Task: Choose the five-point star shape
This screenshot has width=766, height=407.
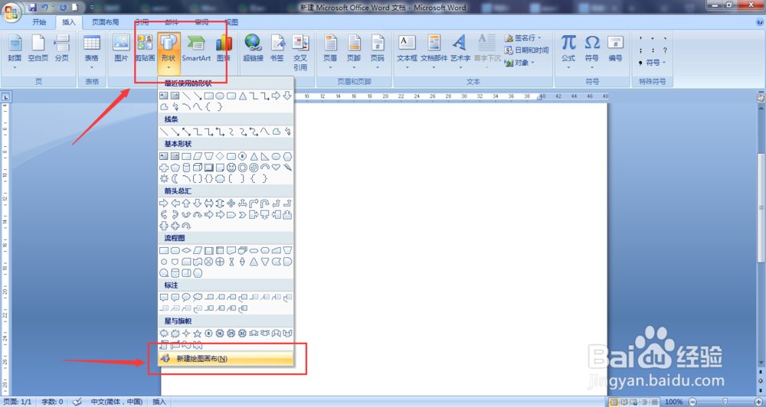Action: [x=198, y=334]
